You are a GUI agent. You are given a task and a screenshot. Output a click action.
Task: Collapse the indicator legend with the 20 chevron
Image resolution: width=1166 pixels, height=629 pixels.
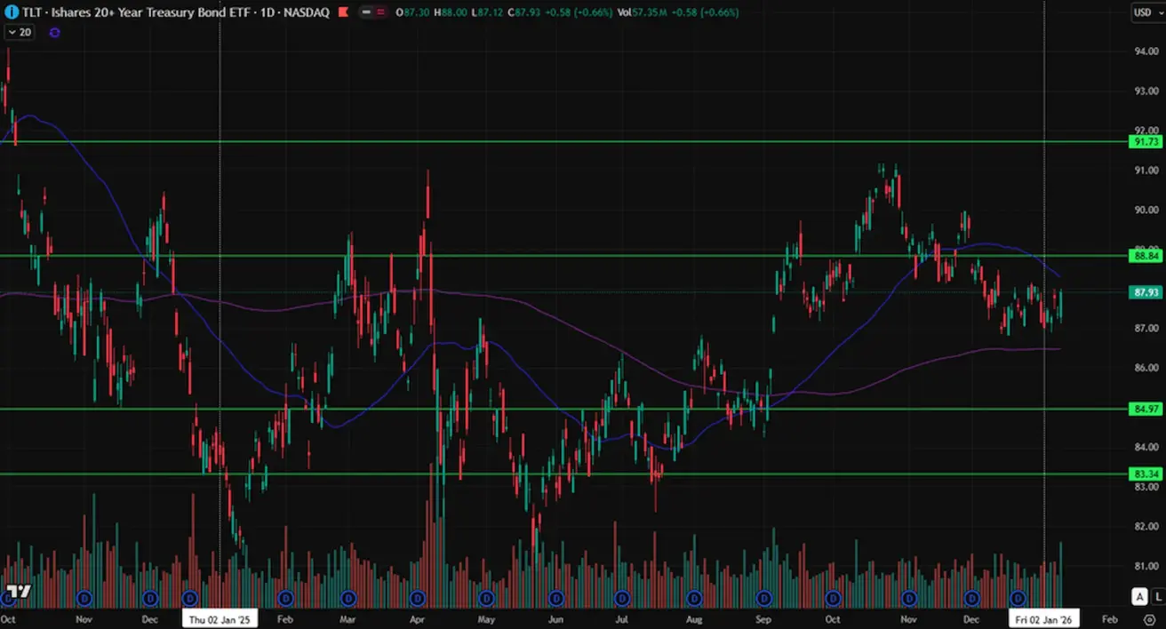click(12, 32)
